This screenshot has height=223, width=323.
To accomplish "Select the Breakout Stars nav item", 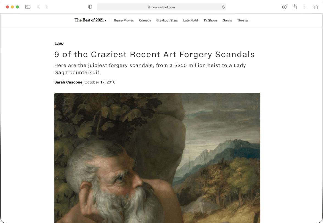I will pyautogui.click(x=167, y=20).
